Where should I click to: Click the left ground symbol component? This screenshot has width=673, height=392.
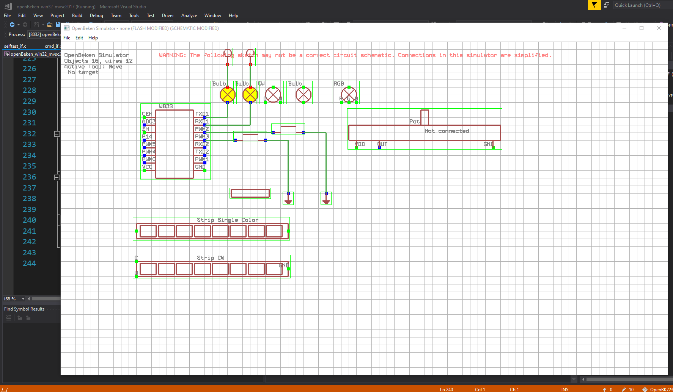pos(288,198)
